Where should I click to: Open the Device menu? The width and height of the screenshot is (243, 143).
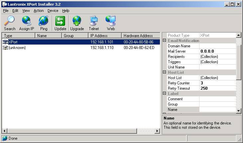point(53,11)
